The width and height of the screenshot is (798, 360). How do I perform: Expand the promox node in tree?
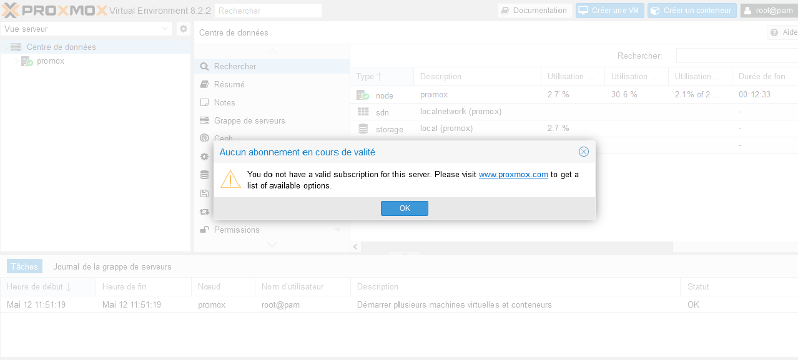[x=17, y=61]
